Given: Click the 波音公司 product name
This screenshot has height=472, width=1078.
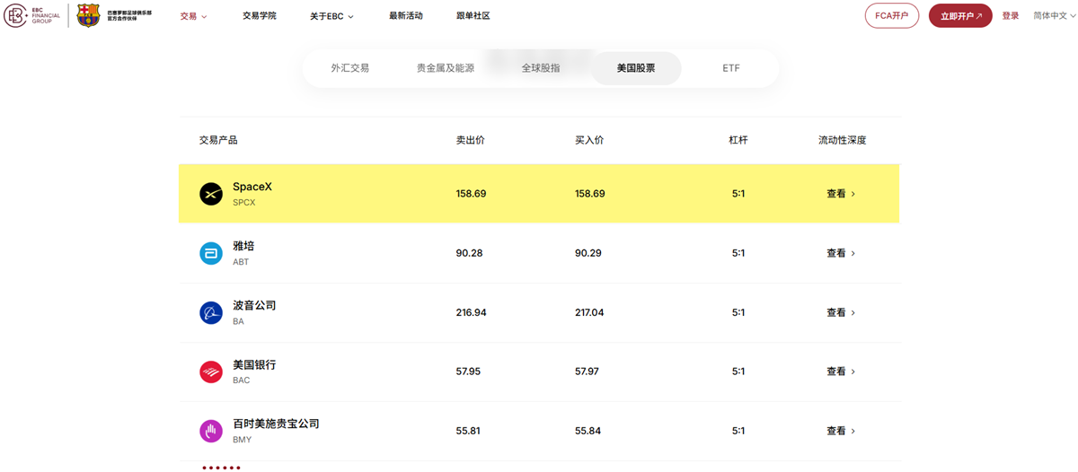Looking at the screenshot, I should (254, 305).
